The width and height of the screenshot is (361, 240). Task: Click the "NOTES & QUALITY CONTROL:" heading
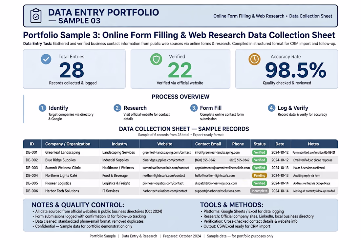[78, 205]
